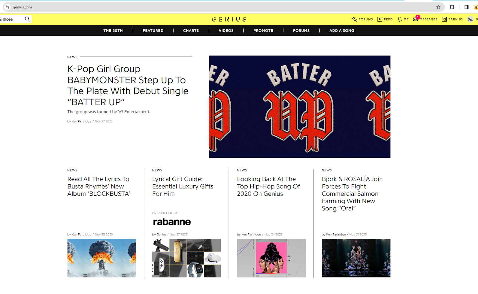478x294 pixels.
Task: Click BATTER UP featured banner image
Action: click(x=299, y=107)
